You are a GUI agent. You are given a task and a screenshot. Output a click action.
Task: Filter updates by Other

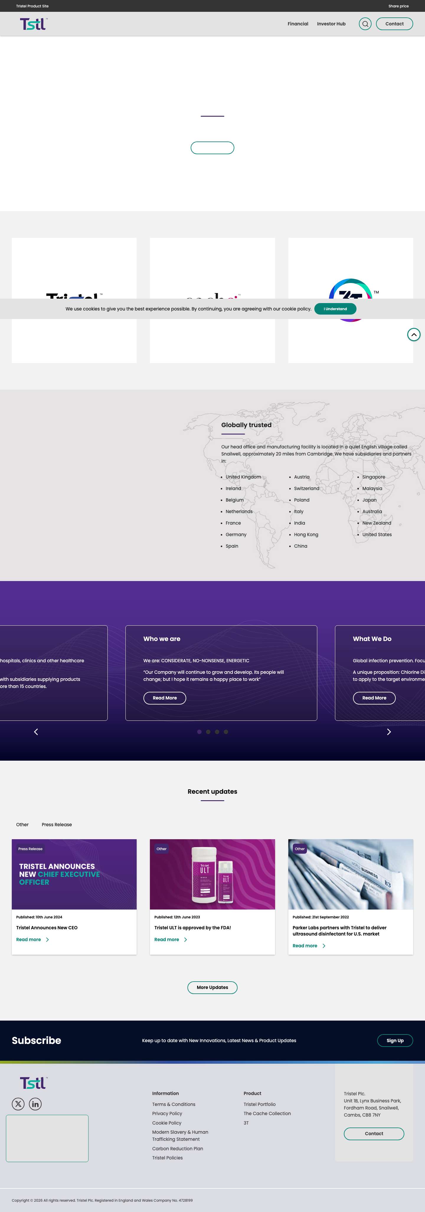[x=22, y=825]
